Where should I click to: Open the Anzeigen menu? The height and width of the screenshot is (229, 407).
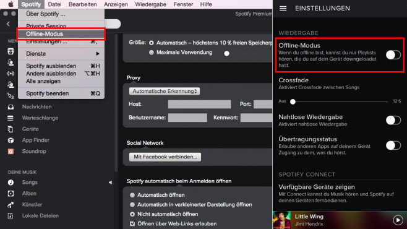116,4
